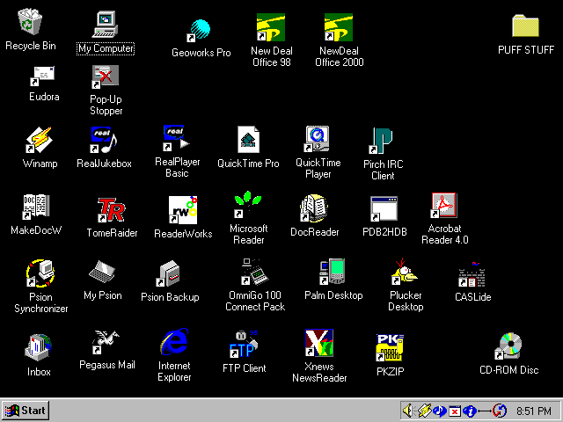563x422 pixels.
Task: Select the QuickTime Player shortcut
Action: pyautogui.click(x=318, y=141)
